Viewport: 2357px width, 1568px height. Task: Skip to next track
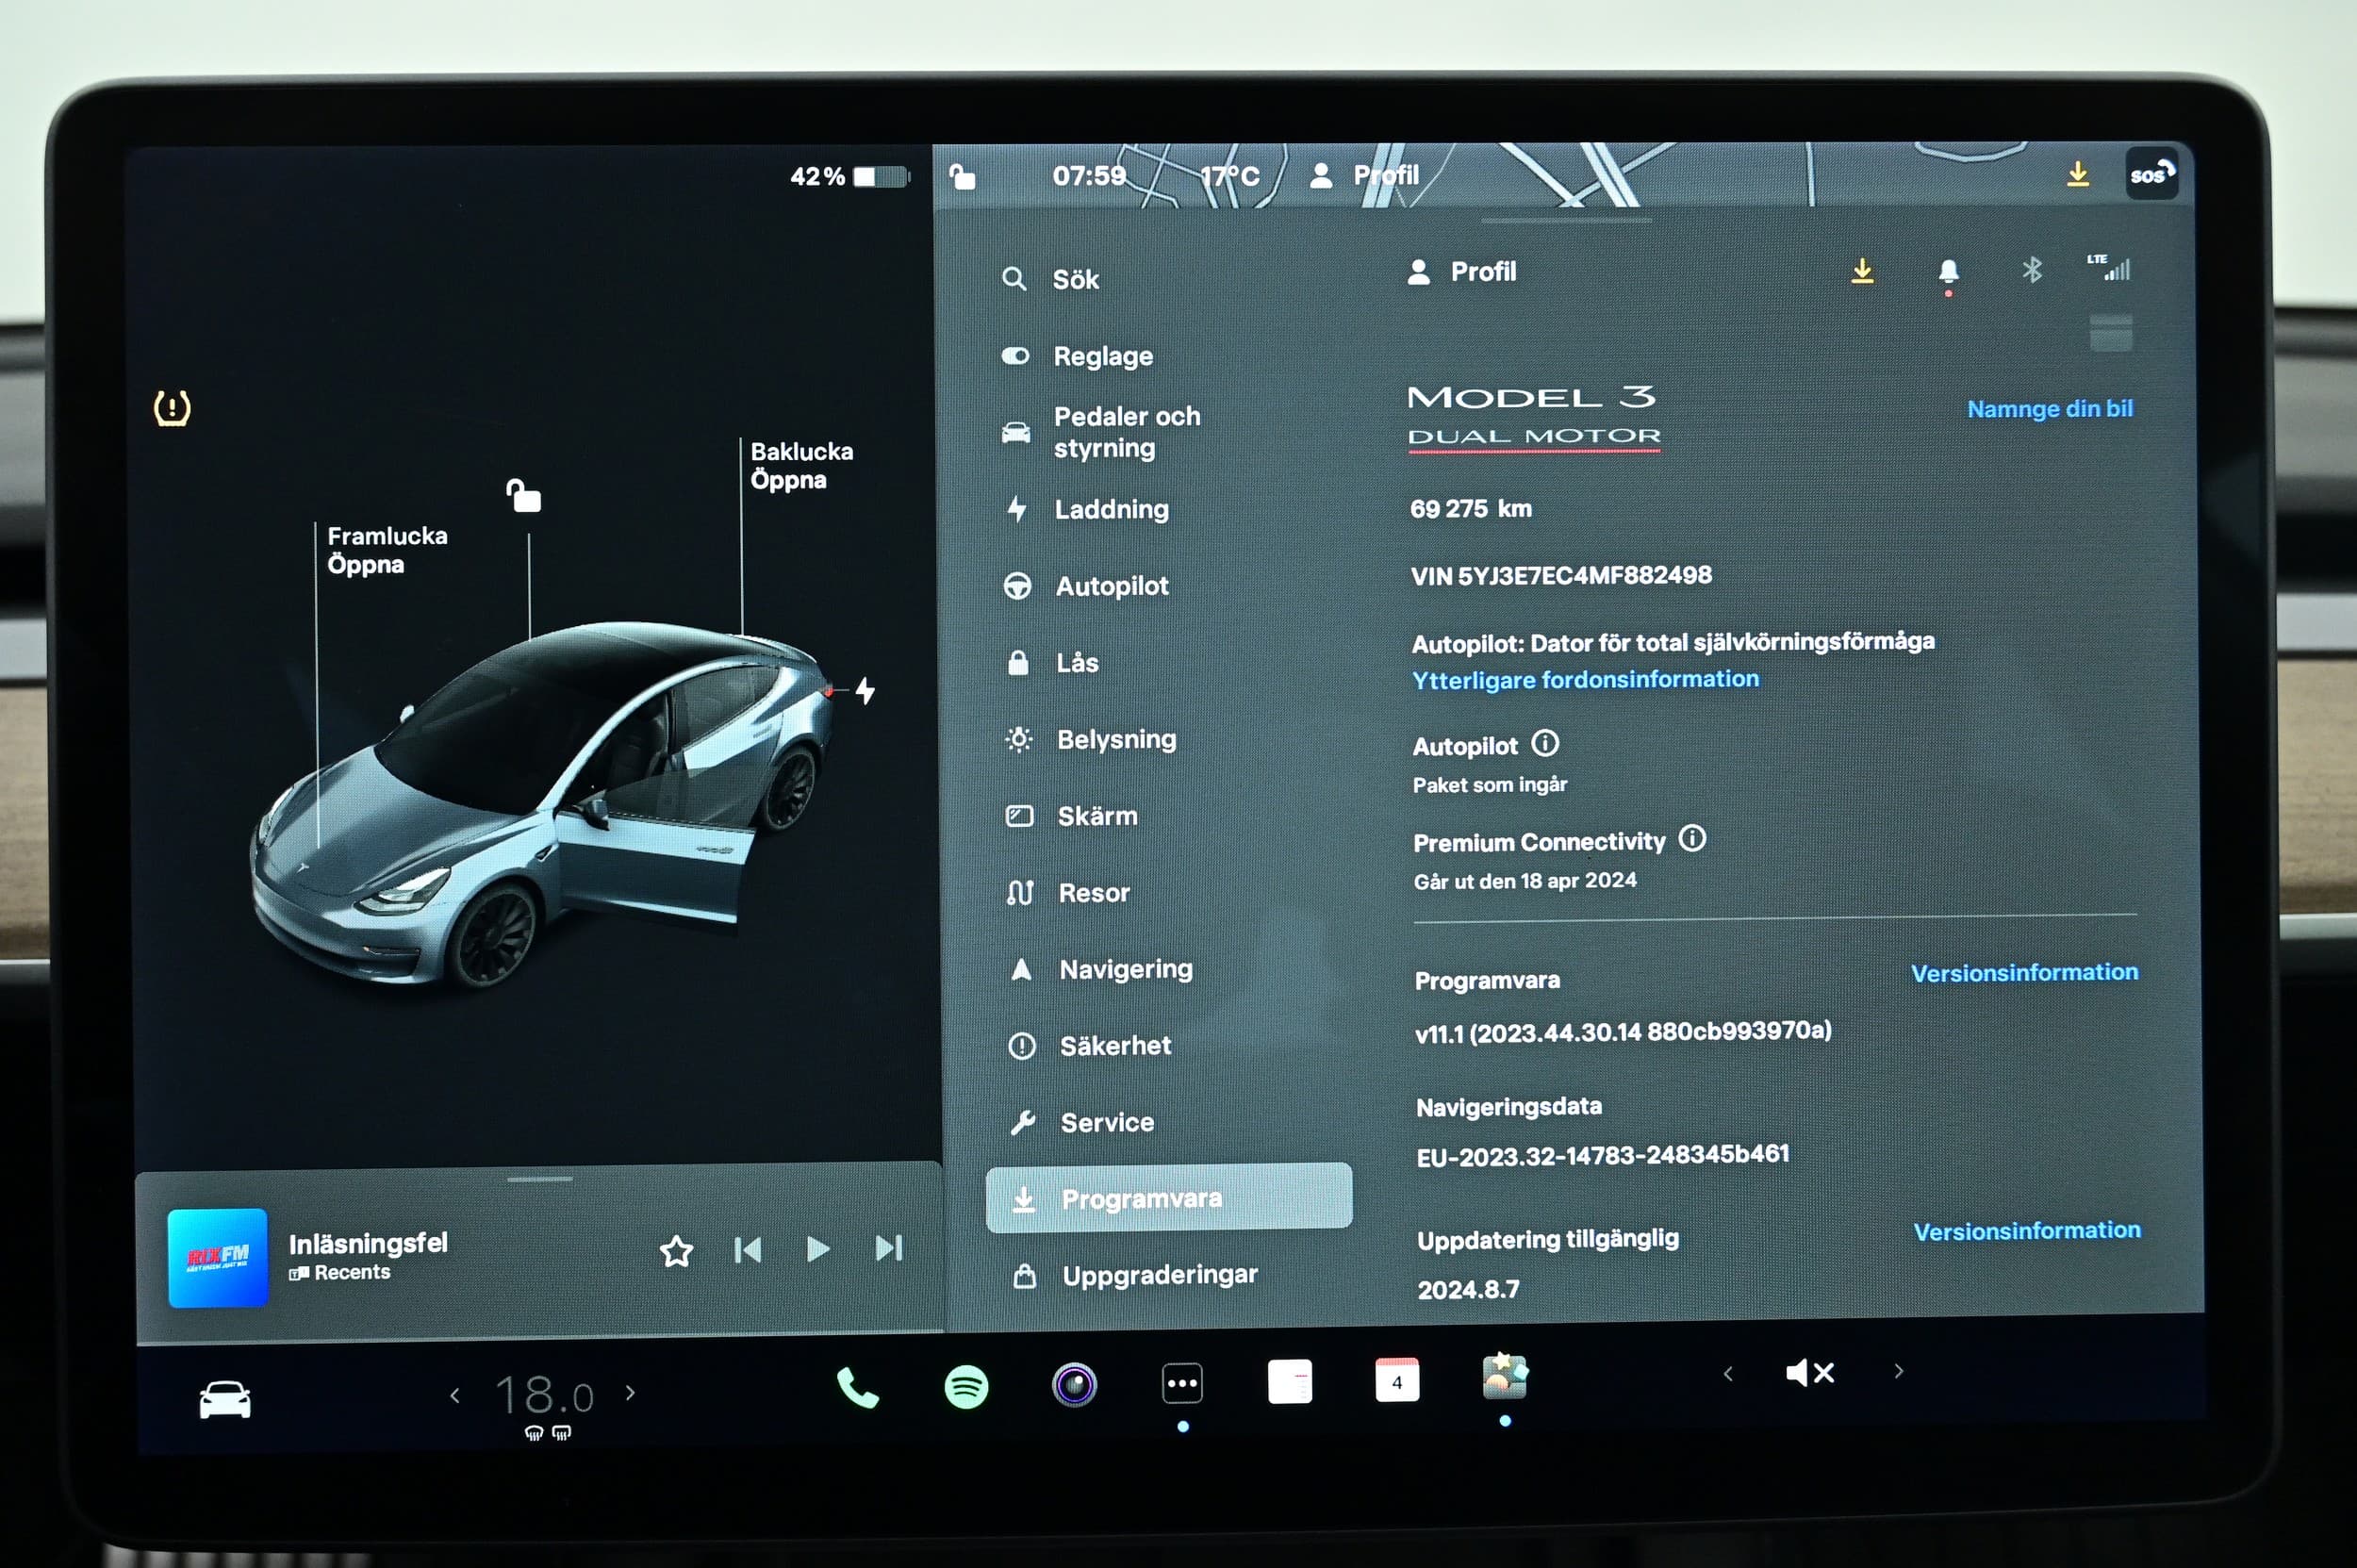point(889,1248)
